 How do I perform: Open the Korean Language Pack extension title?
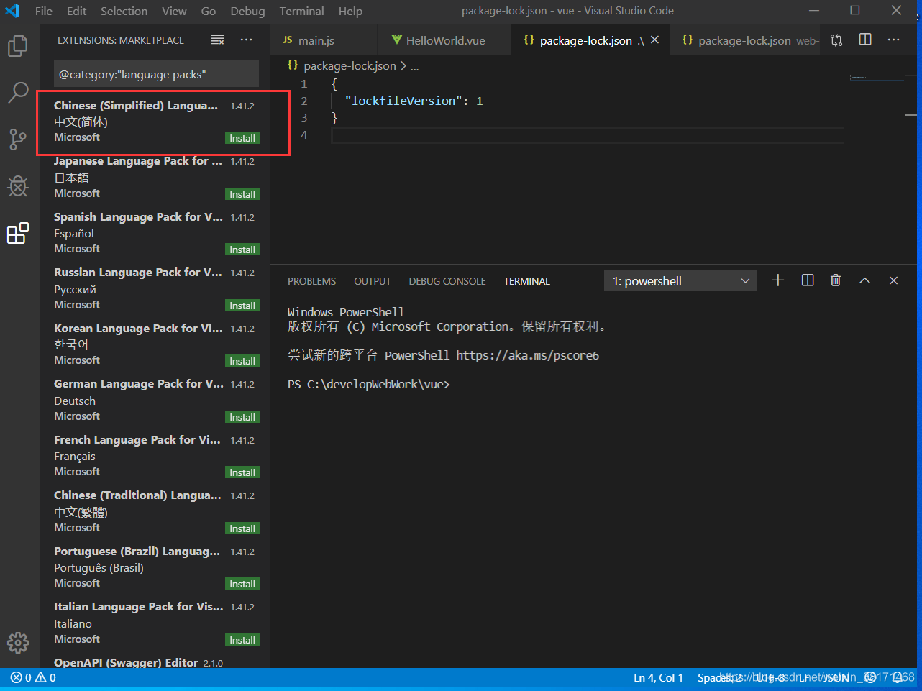coord(138,328)
